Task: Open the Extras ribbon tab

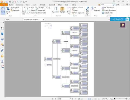Action: (74, 5)
